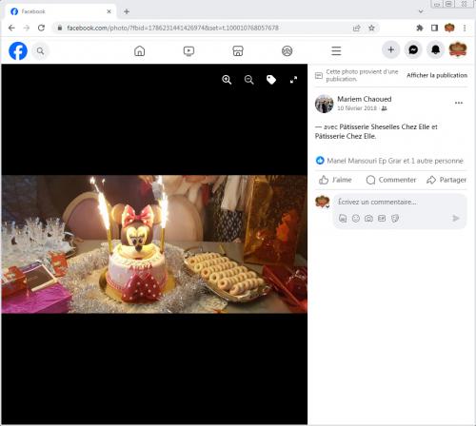Click the Partager button
Screen dimensions: 476x426
click(446, 180)
